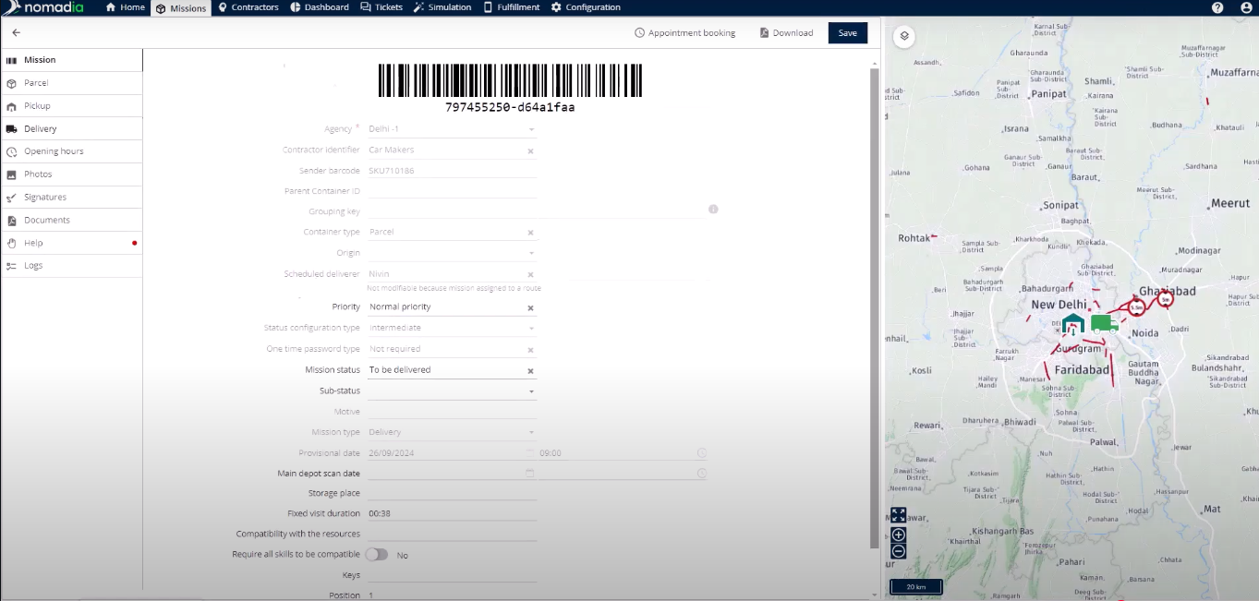Click the Parent Container ID field
The width and height of the screenshot is (1259, 601).
(x=453, y=191)
